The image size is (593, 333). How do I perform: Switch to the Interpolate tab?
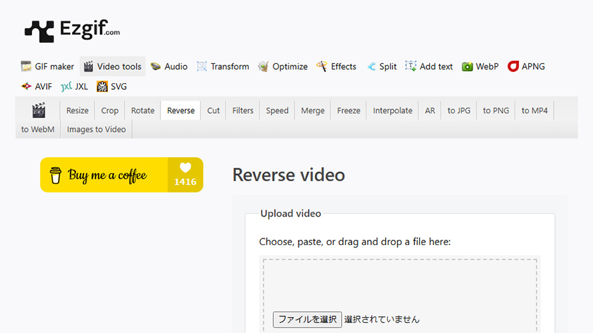click(x=392, y=111)
